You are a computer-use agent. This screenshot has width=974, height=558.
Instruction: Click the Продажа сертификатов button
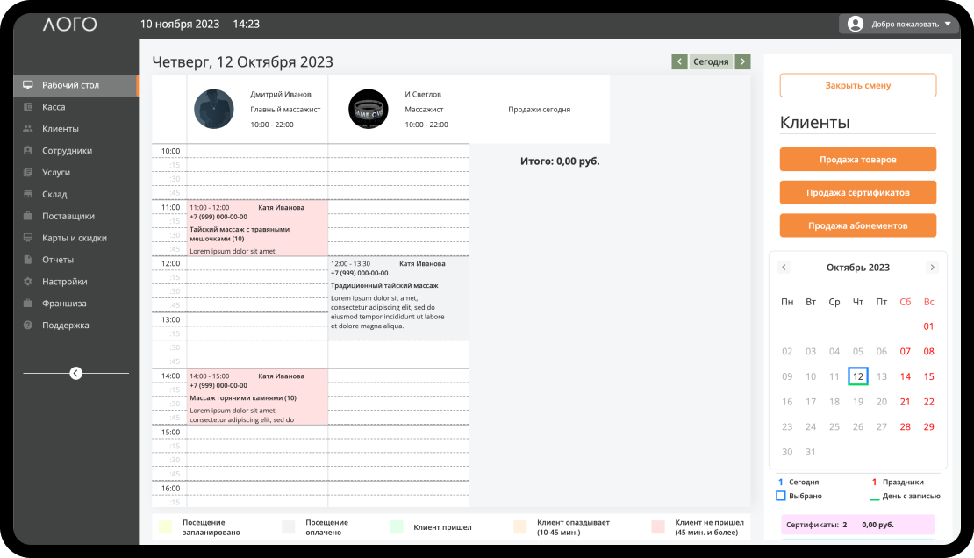pyautogui.click(x=857, y=192)
